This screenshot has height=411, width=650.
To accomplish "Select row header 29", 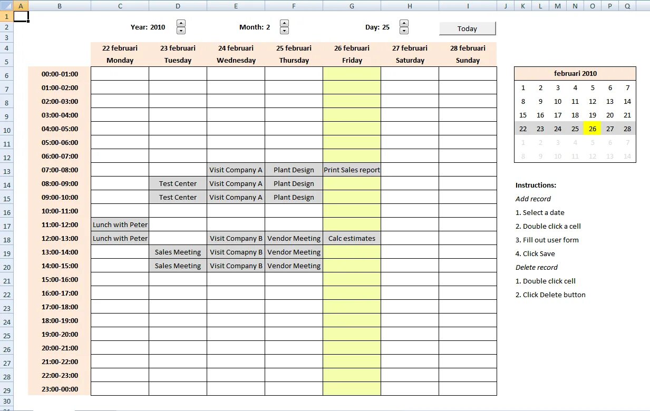I will pos(6,390).
